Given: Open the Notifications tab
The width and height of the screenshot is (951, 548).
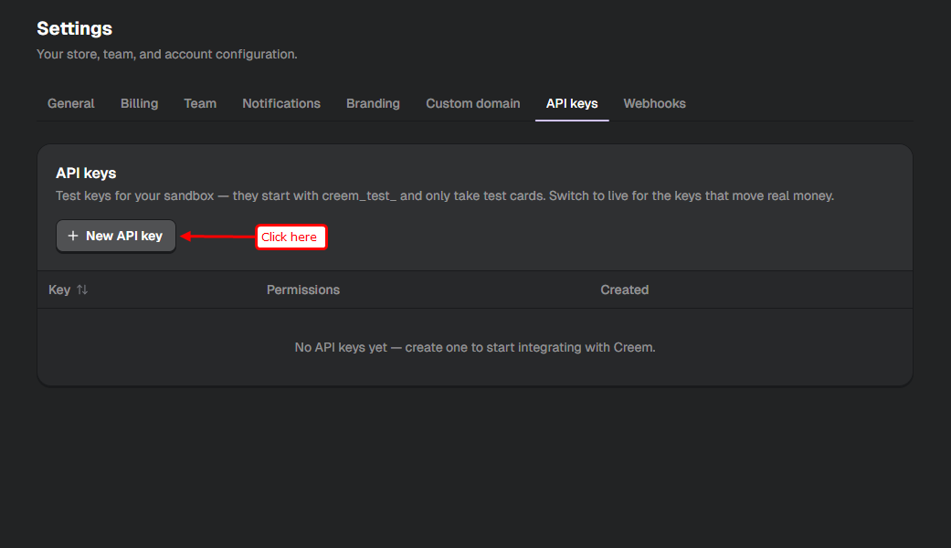Looking at the screenshot, I should (281, 103).
